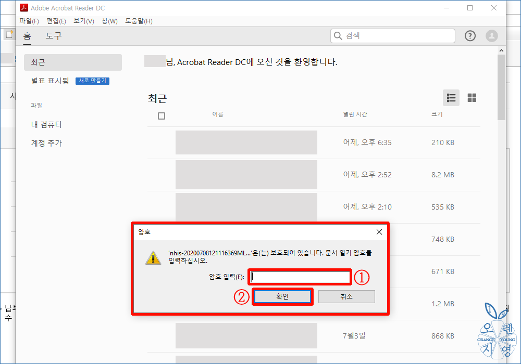Maximize the Acrobat Reader window
This screenshot has width=521, height=364.
coord(470,8)
